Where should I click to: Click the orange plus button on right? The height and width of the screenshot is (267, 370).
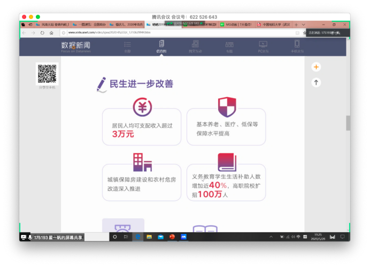[x=316, y=67]
